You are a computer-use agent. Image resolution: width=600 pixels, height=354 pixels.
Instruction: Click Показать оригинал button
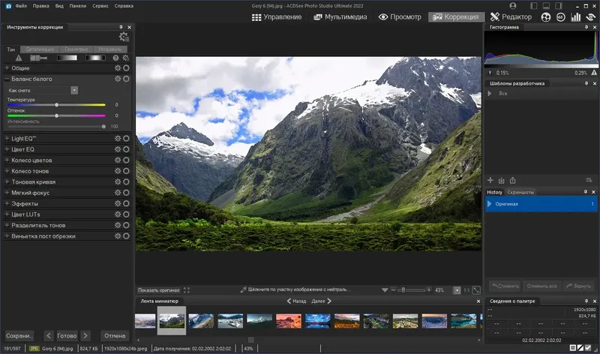[158, 290]
